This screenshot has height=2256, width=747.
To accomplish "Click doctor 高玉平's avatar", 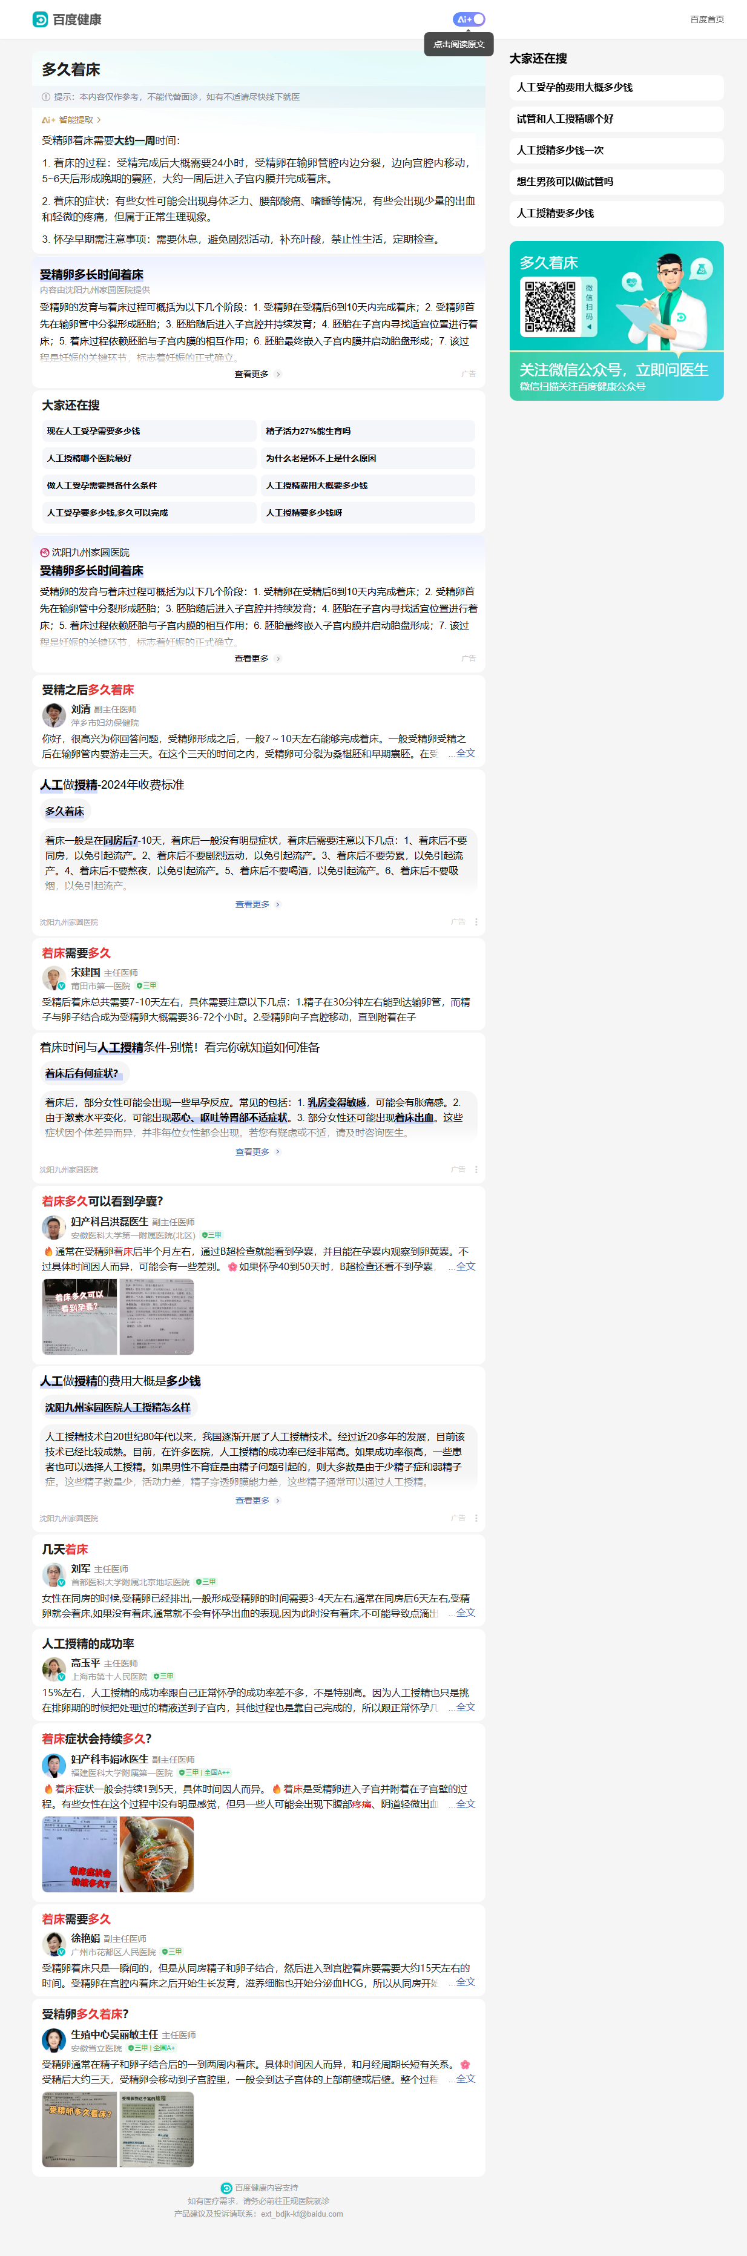I will pos(54,1668).
